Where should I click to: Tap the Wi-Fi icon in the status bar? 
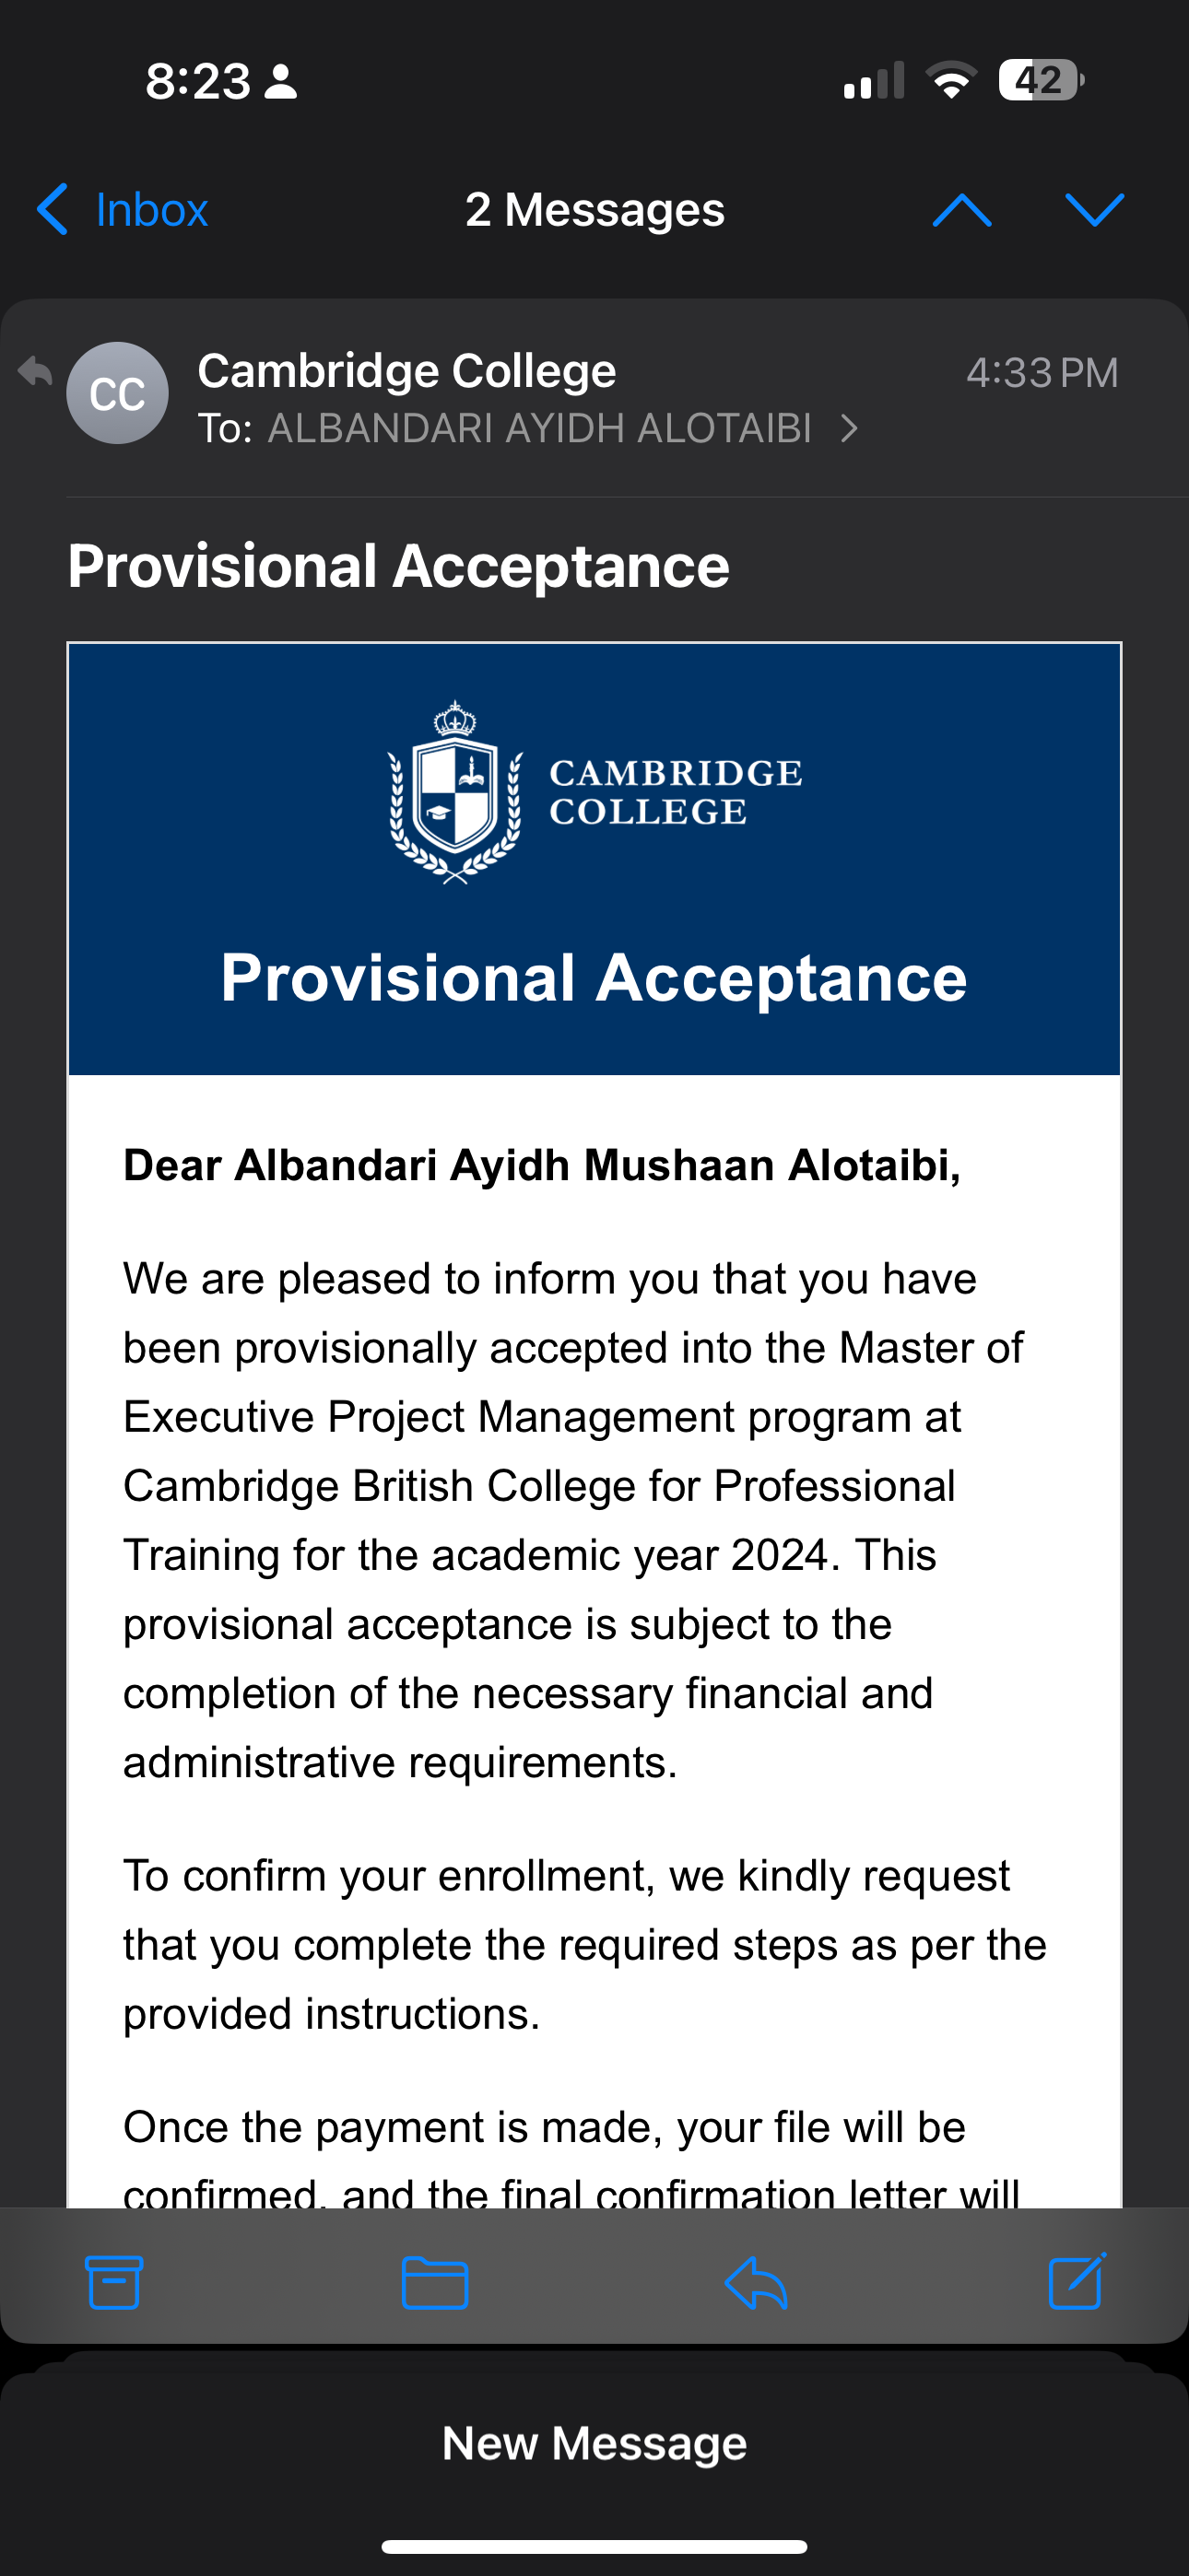coord(949,82)
